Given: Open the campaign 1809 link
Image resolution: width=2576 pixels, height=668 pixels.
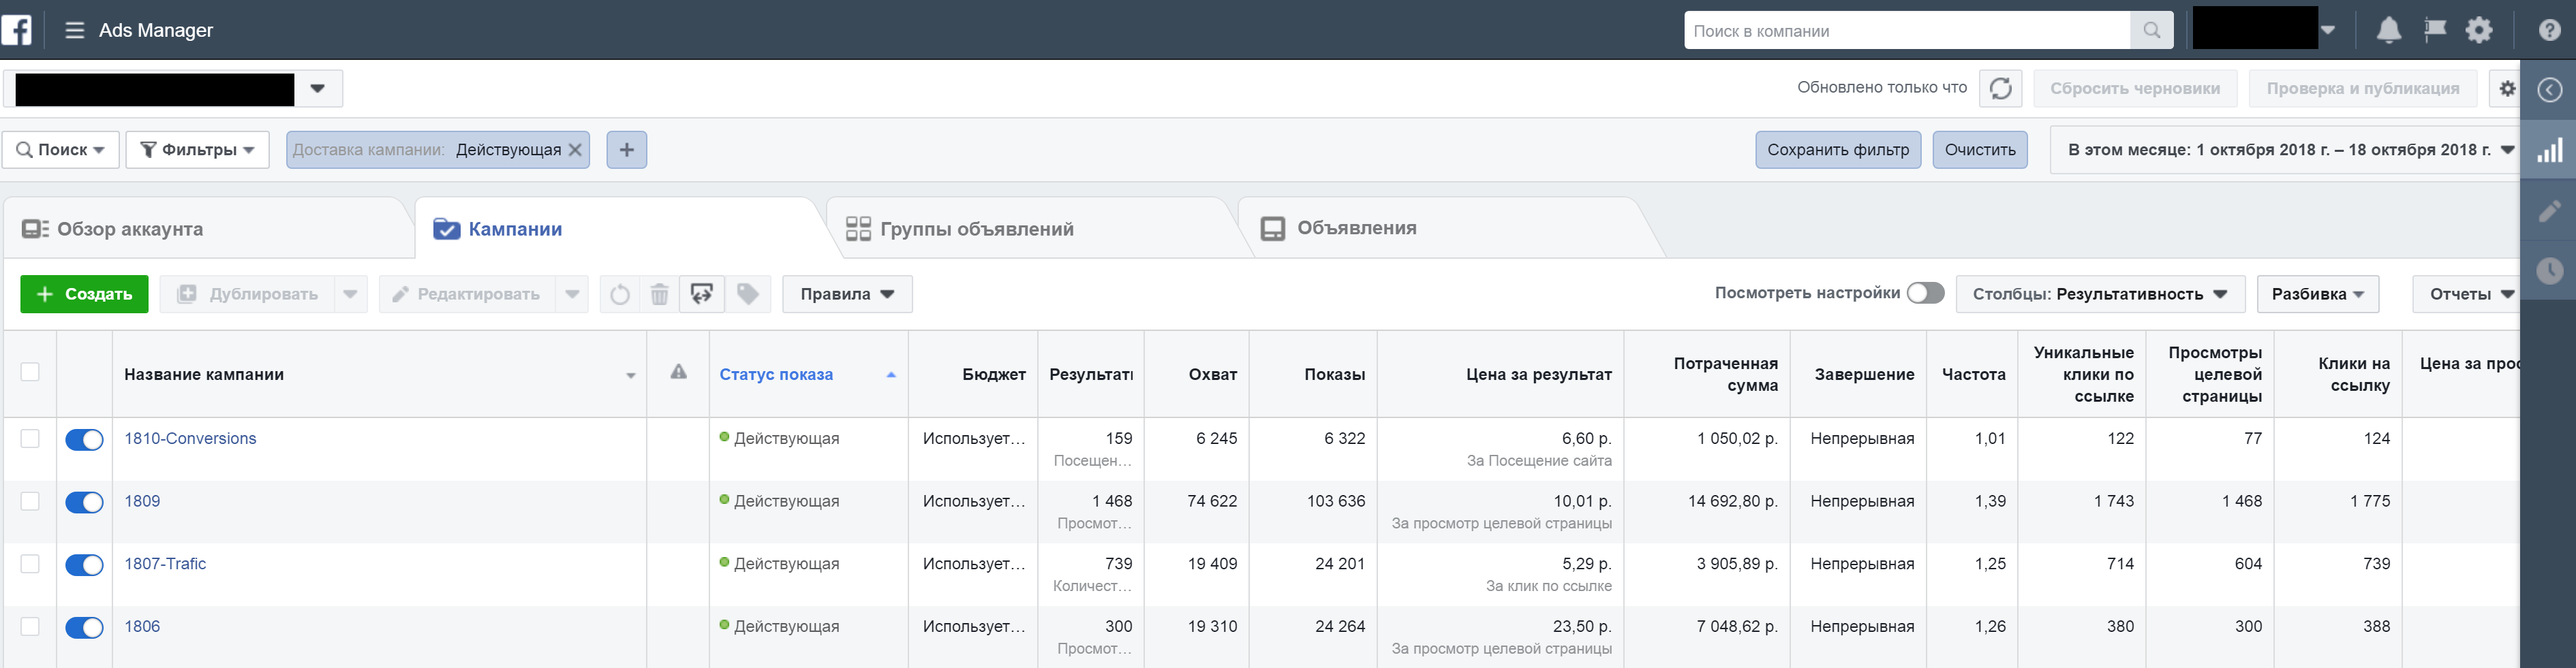Looking at the screenshot, I should 142,501.
